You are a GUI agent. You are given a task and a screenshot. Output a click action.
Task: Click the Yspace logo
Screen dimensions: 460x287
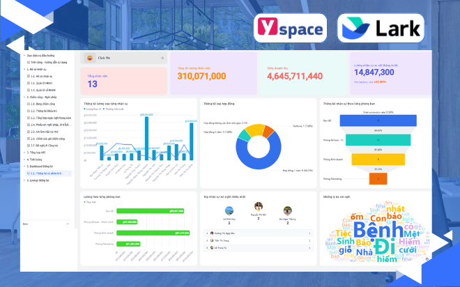[x=290, y=28]
